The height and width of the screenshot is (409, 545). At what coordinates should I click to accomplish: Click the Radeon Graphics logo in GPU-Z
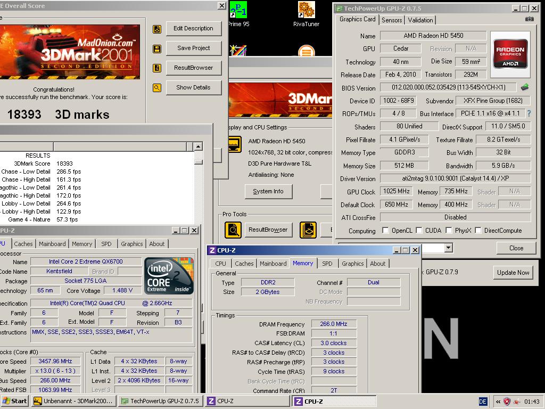pos(510,54)
